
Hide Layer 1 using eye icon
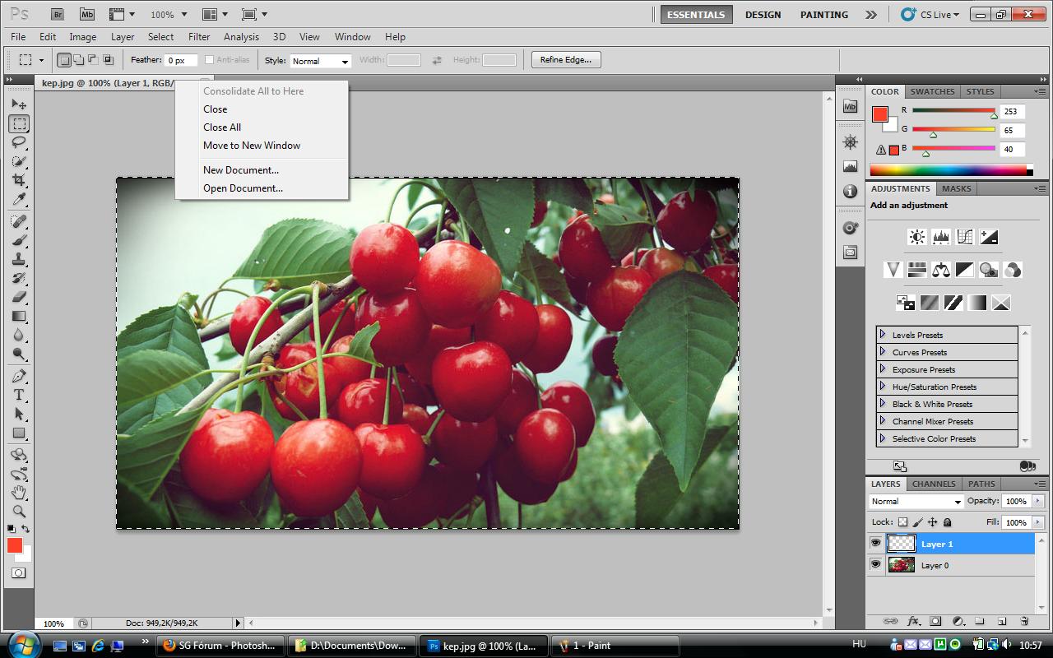click(x=875, y=544)
